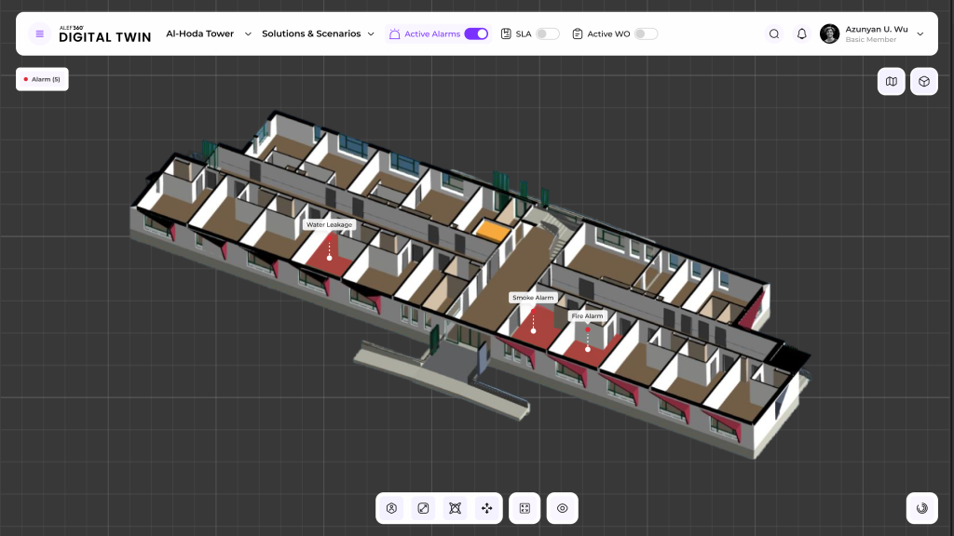
Task: Click the Smoke Alarm marker label
Action: tap(533, 298)
